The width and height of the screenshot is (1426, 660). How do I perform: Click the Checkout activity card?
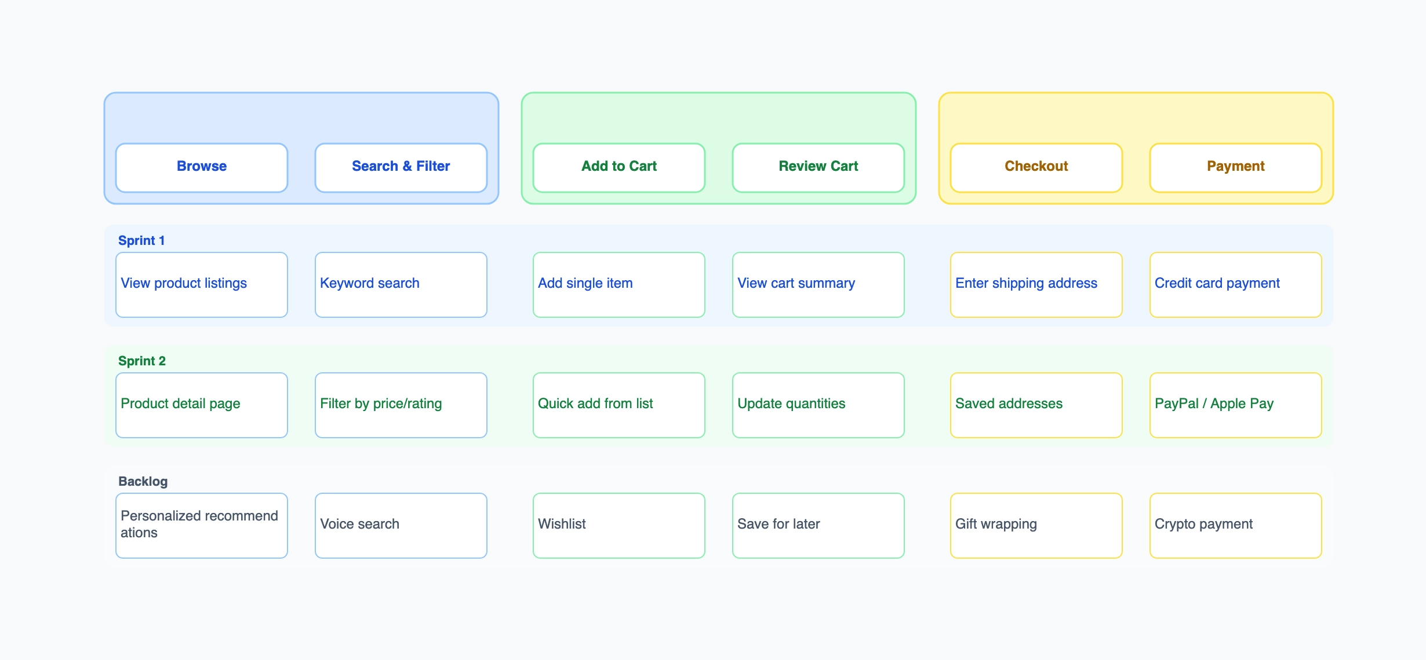[x=1036, y=167]
